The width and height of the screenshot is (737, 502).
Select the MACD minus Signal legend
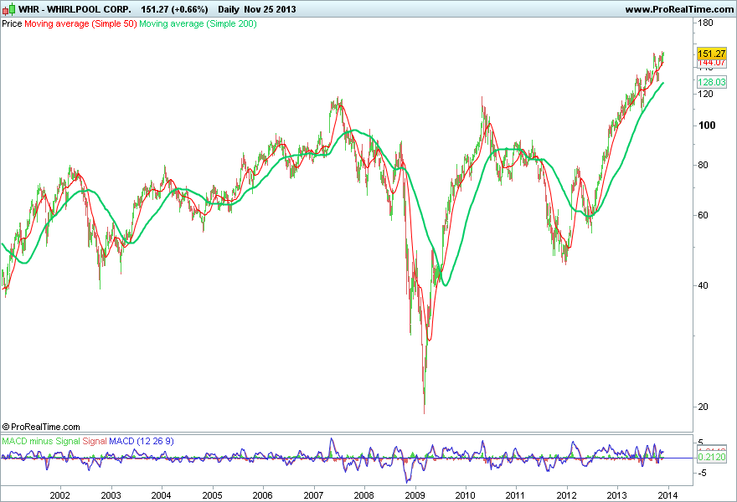pos(41,441)
